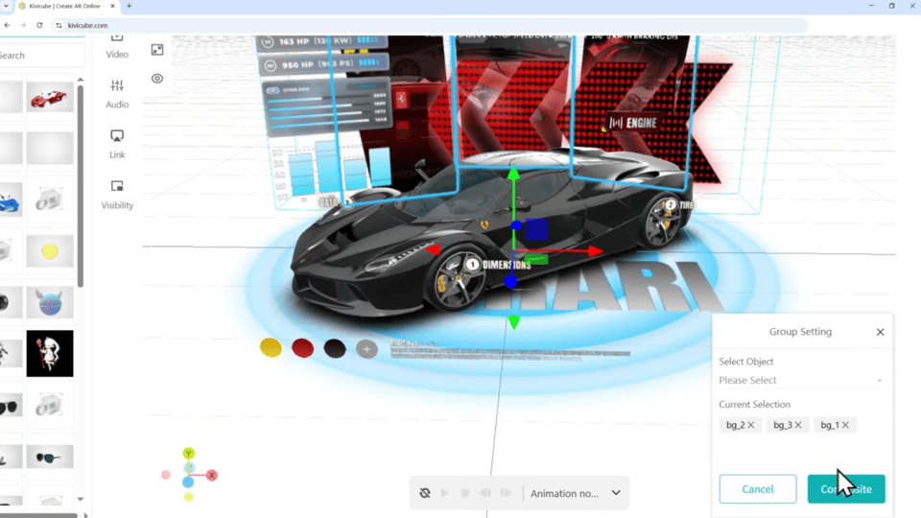Viewport: 921px width, 518px height.
Task: Click the asset list scroll-up arrow
Action: [x=81, y=80]
